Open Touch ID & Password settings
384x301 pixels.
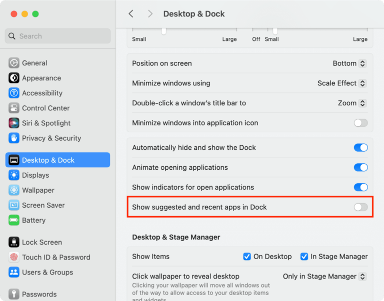[x=58, y=257]
